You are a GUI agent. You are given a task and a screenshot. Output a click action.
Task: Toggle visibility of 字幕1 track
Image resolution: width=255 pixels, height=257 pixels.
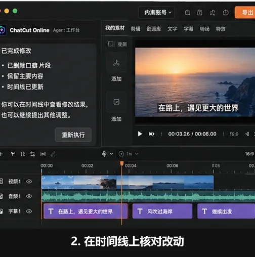(29, 211)
